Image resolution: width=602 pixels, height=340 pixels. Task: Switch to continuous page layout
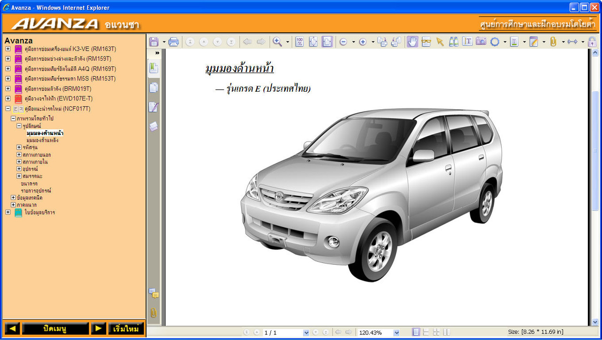(426, 332)
